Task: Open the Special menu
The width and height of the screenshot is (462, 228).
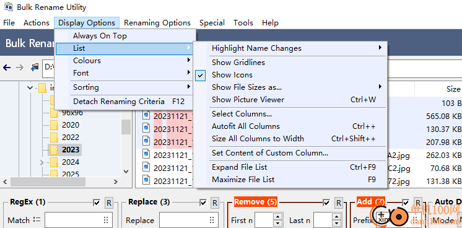Action: pos(212,23)
